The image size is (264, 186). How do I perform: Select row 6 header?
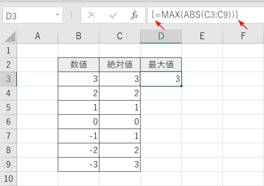click(8, 122)
